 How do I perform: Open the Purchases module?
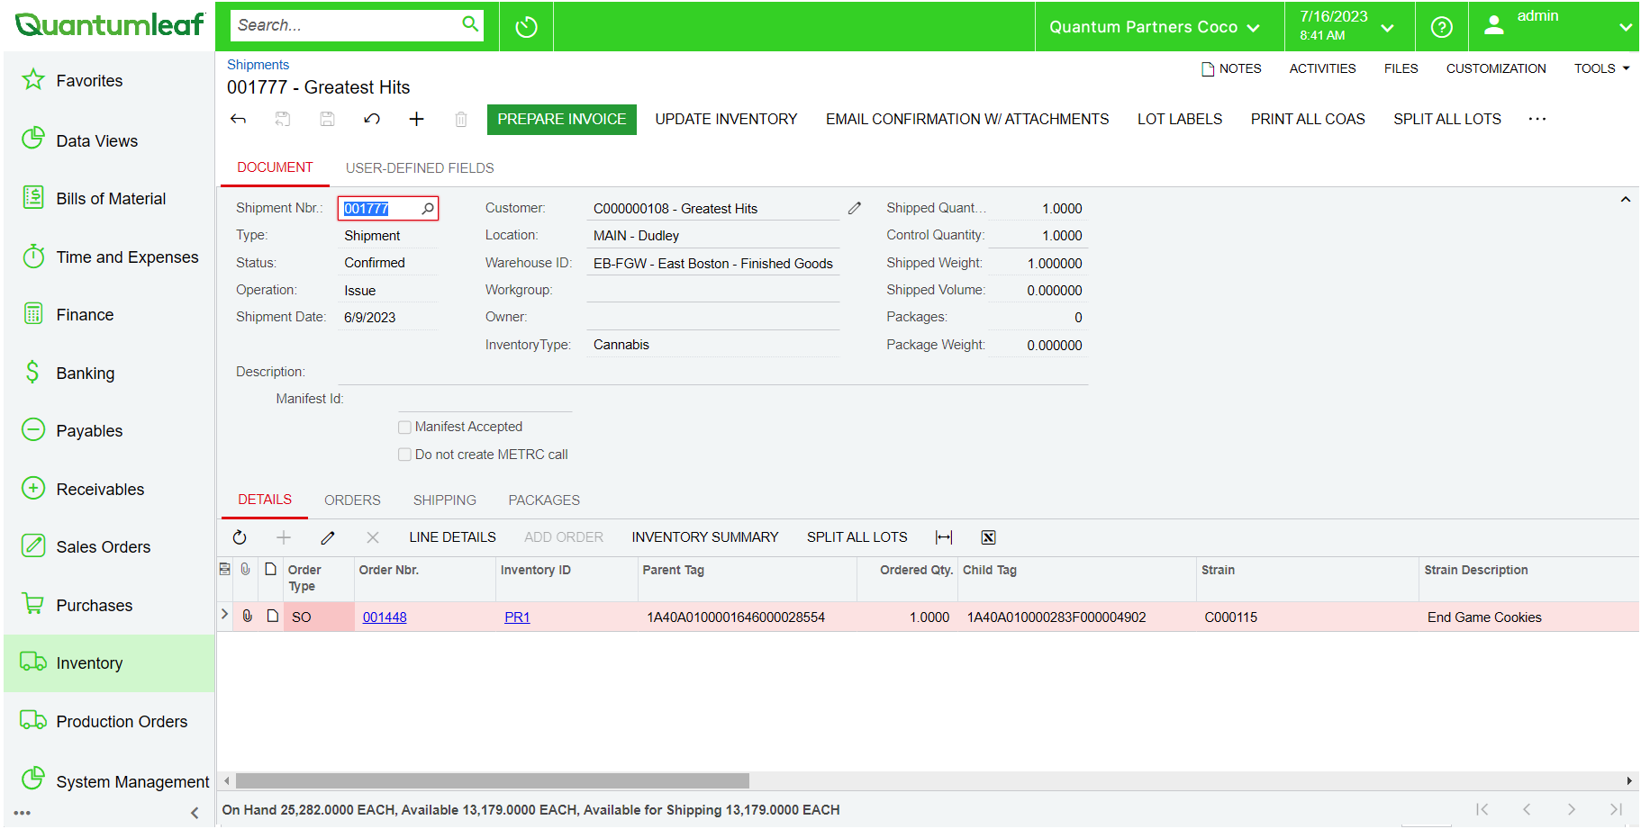[94, 606]
